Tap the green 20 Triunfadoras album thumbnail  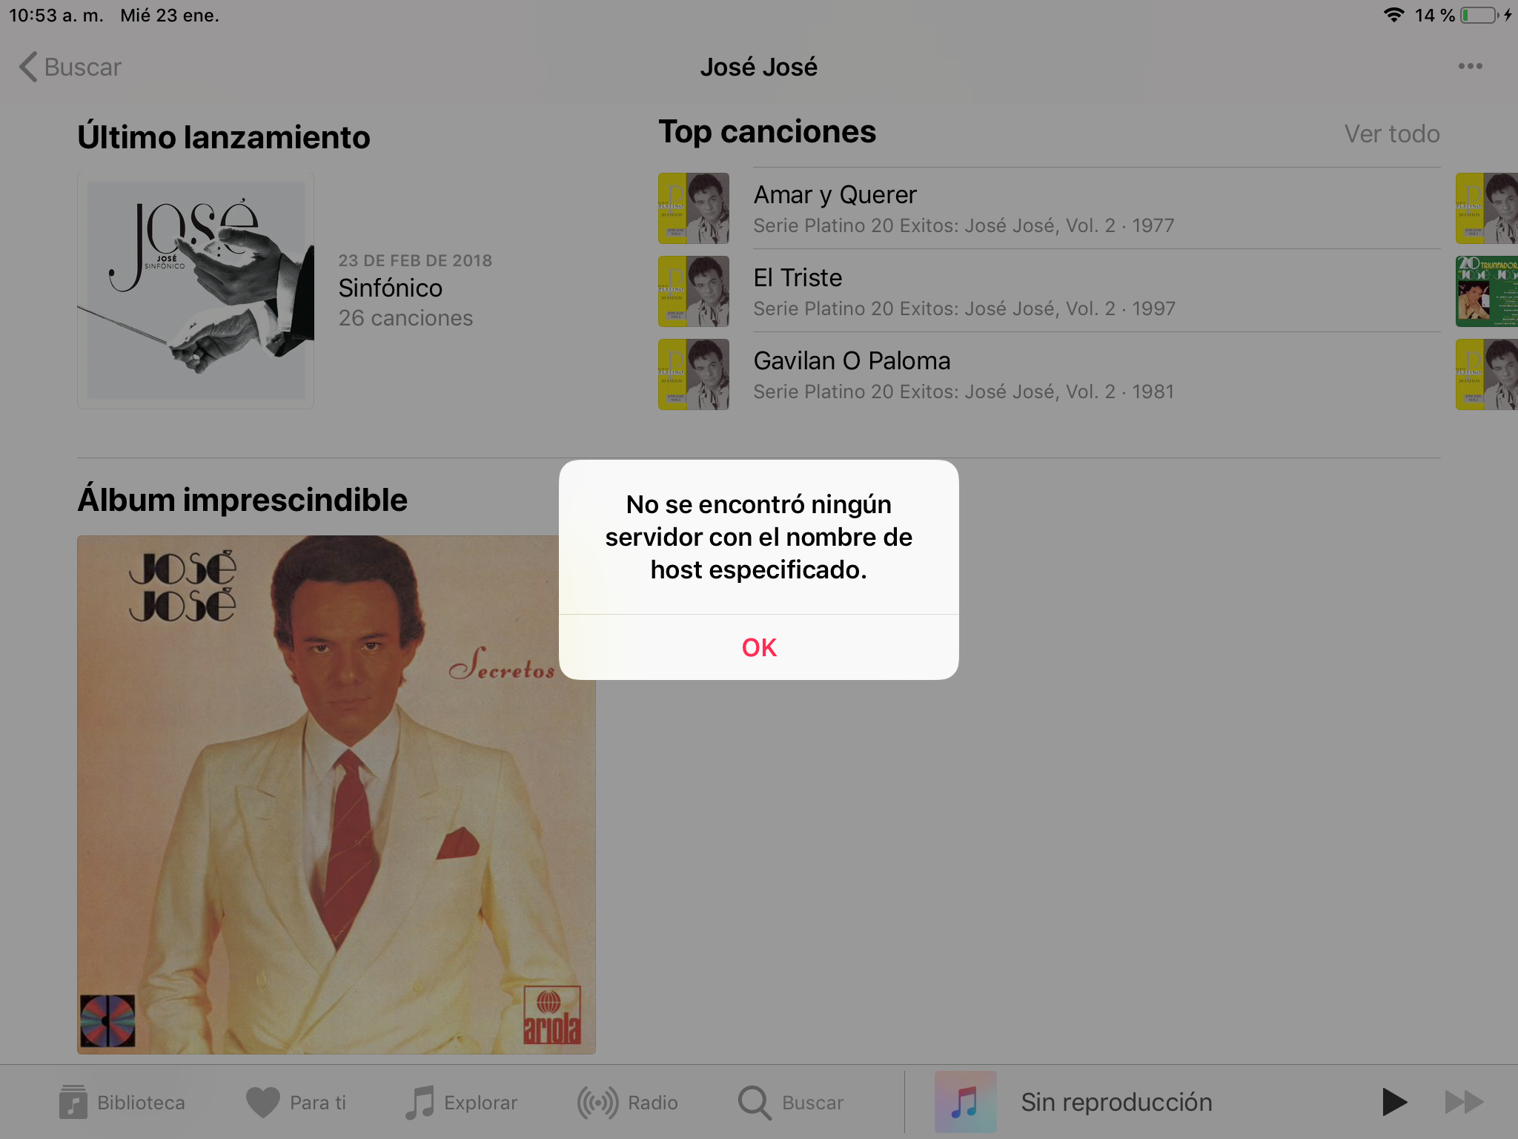click(1487, 291)
